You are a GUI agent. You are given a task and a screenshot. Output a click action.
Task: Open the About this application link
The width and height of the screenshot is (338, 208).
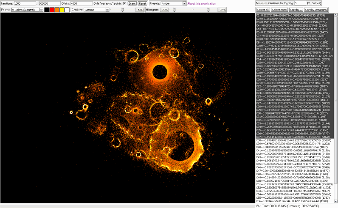pos(202,3)
